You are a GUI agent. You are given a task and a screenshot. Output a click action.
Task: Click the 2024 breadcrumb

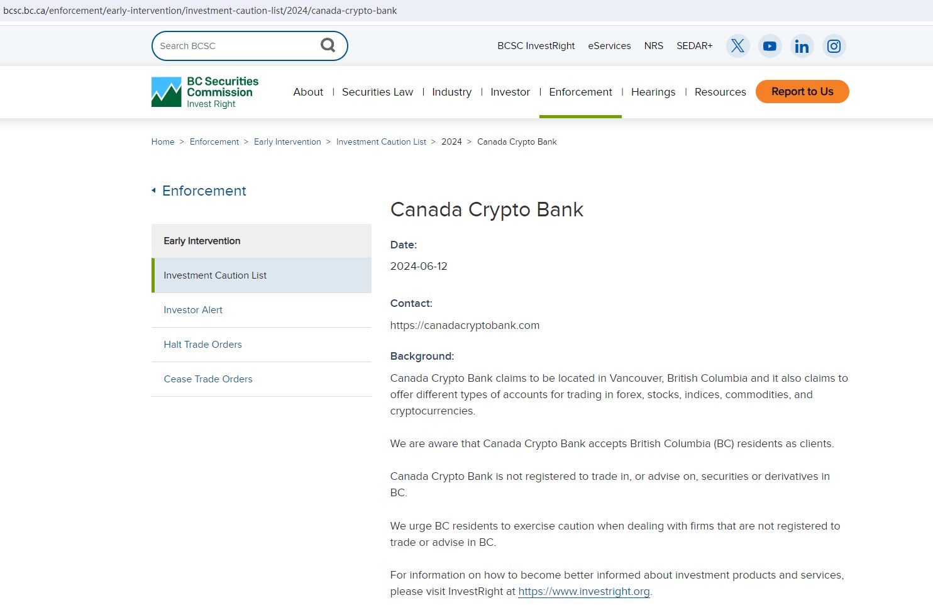tap(451, 142)
